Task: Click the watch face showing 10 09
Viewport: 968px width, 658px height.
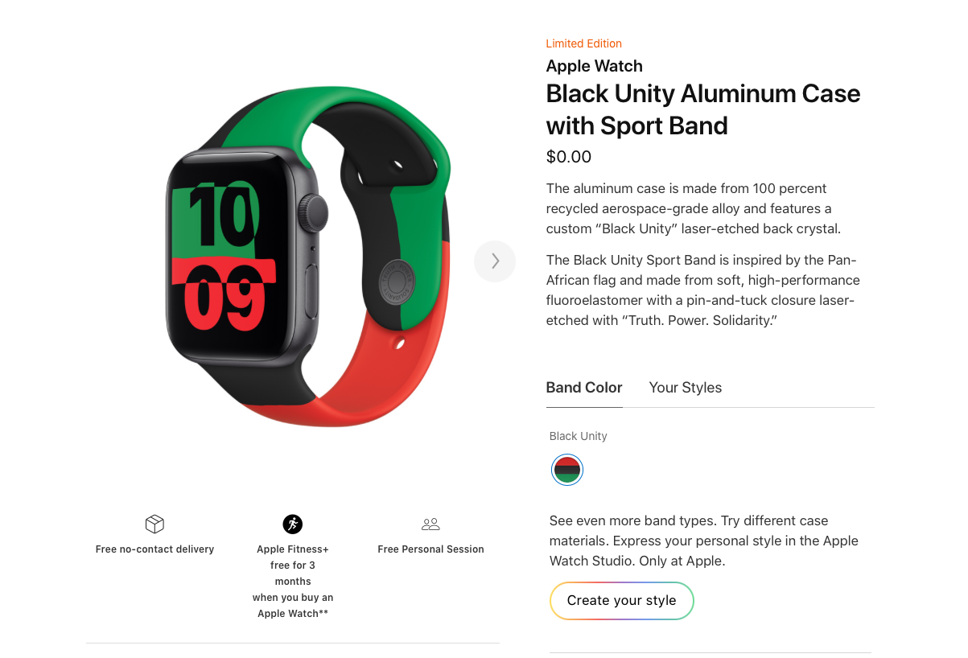Action: 228,259
